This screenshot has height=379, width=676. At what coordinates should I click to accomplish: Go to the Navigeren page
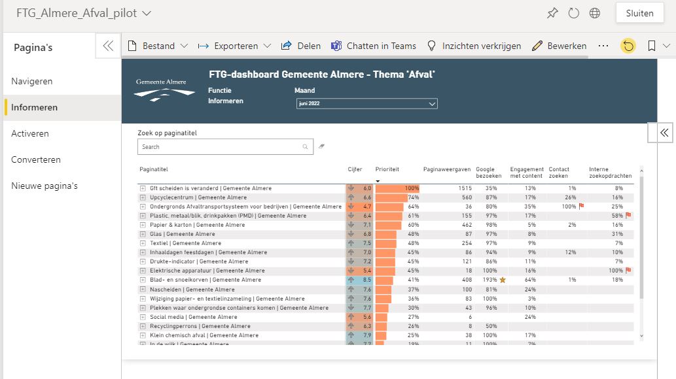pyautogui.click(x=63, y=82)
